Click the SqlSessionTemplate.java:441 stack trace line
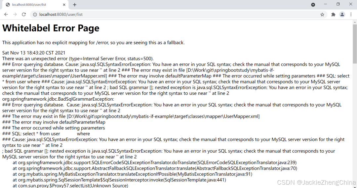Viewport: 357px width, 188px height. pos(119,180)
